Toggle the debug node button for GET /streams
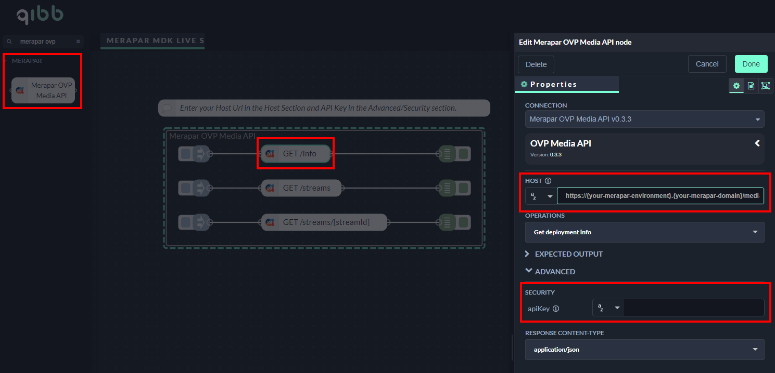Screen dimensions: 775x373 (464, 188)
